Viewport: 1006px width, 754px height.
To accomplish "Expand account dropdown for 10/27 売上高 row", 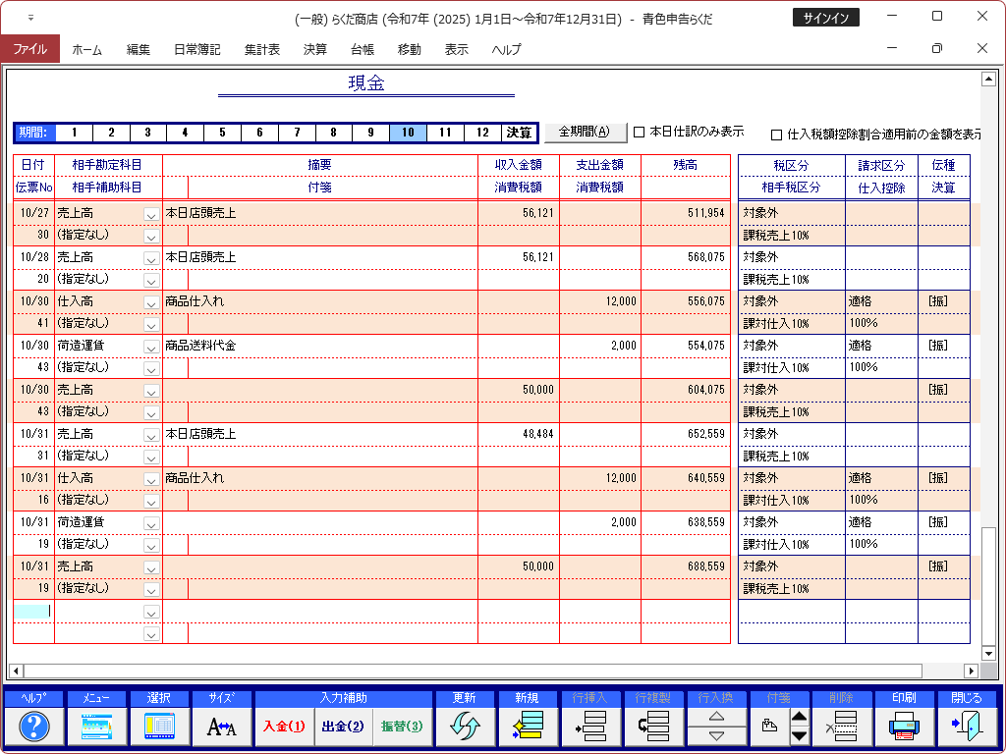I will pyautogui.click(x=151, y=213).
